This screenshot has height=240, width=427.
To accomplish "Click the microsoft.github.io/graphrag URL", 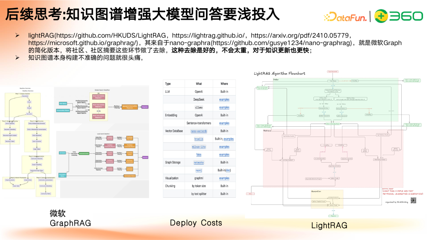I will click(83, 43).
